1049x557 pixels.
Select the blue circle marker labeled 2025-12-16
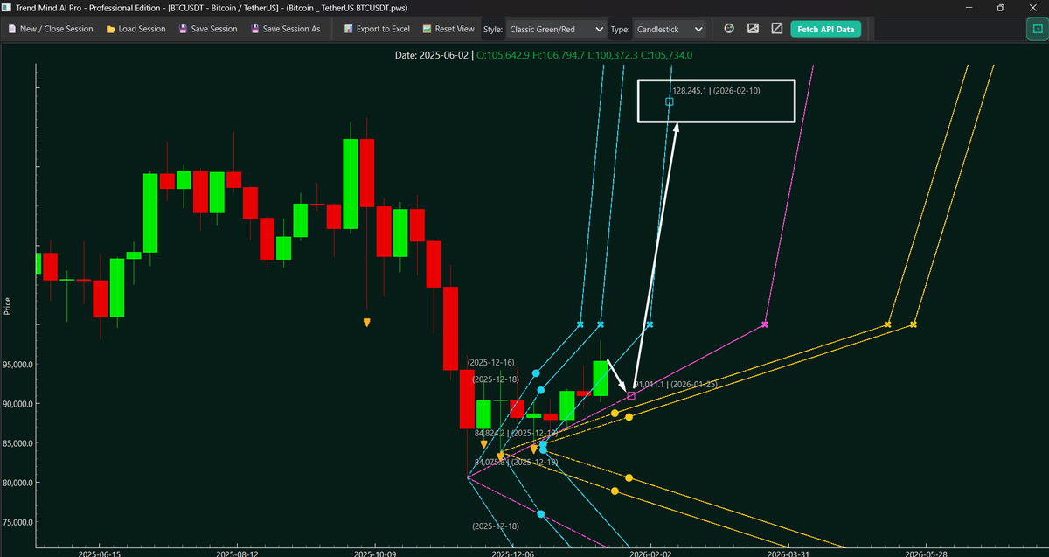coord(536,373)
